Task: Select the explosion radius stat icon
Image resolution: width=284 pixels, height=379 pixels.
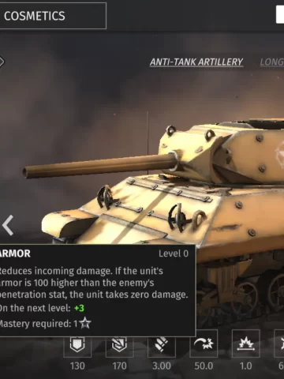Action: [245, 343]
